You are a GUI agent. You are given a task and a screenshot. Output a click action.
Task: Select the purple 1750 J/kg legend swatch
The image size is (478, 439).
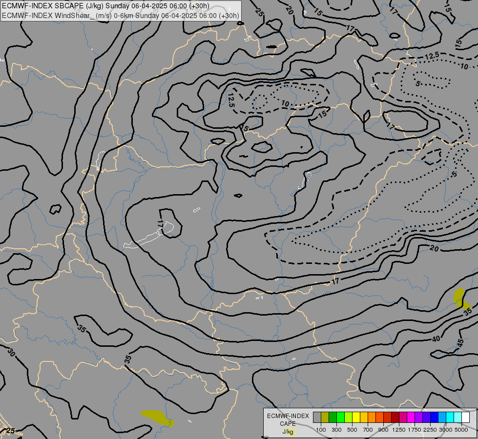click(x=418, y=418)
